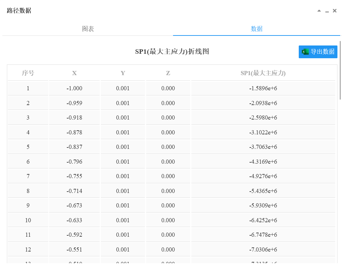Select the 数据 tab
This screenshot has height=266, width=344.
257,29
